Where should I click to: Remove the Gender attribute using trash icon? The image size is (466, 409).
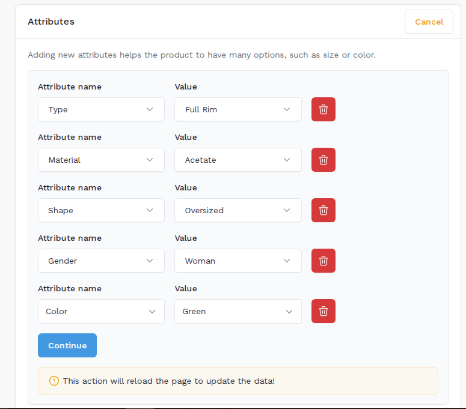323,261
